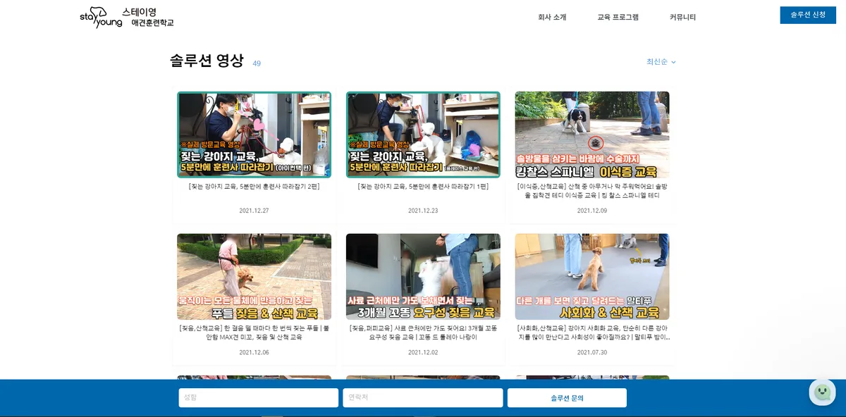Click the date 2021.12.23
Image resolution: width=846 pixels, height=417 pixels.
click(423, 211)
